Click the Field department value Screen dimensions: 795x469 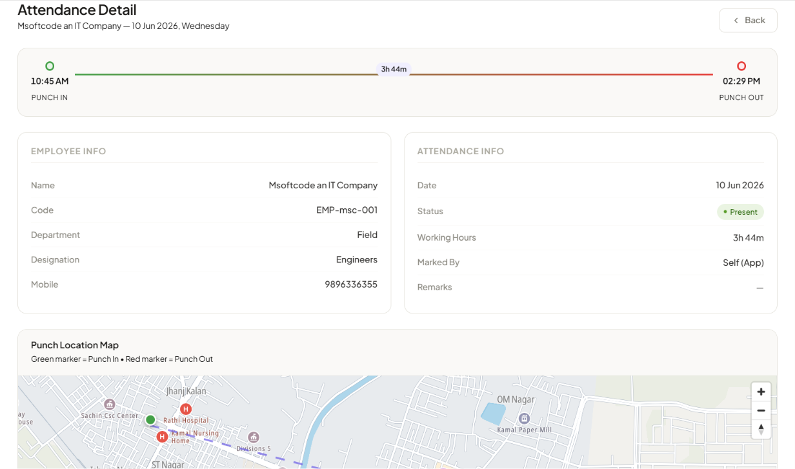tap(367, 235)
